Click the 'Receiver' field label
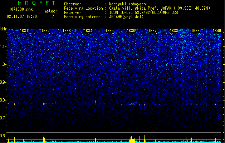Image resolution: width=225 pixels, height=143 pixels. tap(73, 13)
